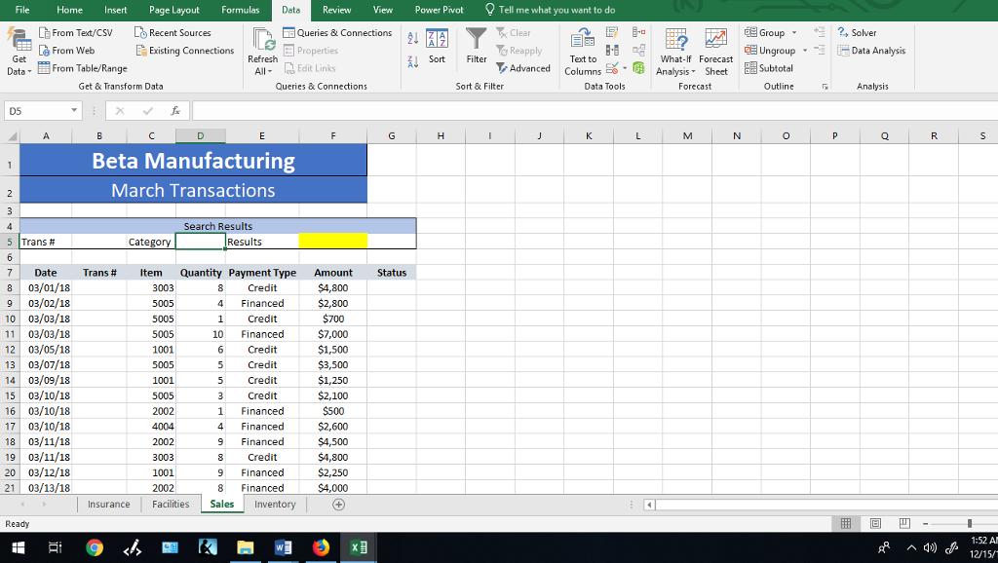Open the Inventory sheet tab

click(275, 505)
